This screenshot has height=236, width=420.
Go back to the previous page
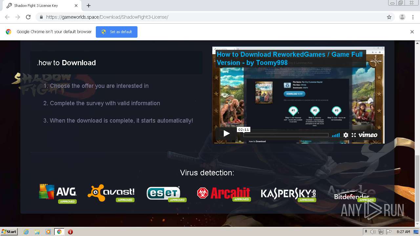[x=7, y=17]
